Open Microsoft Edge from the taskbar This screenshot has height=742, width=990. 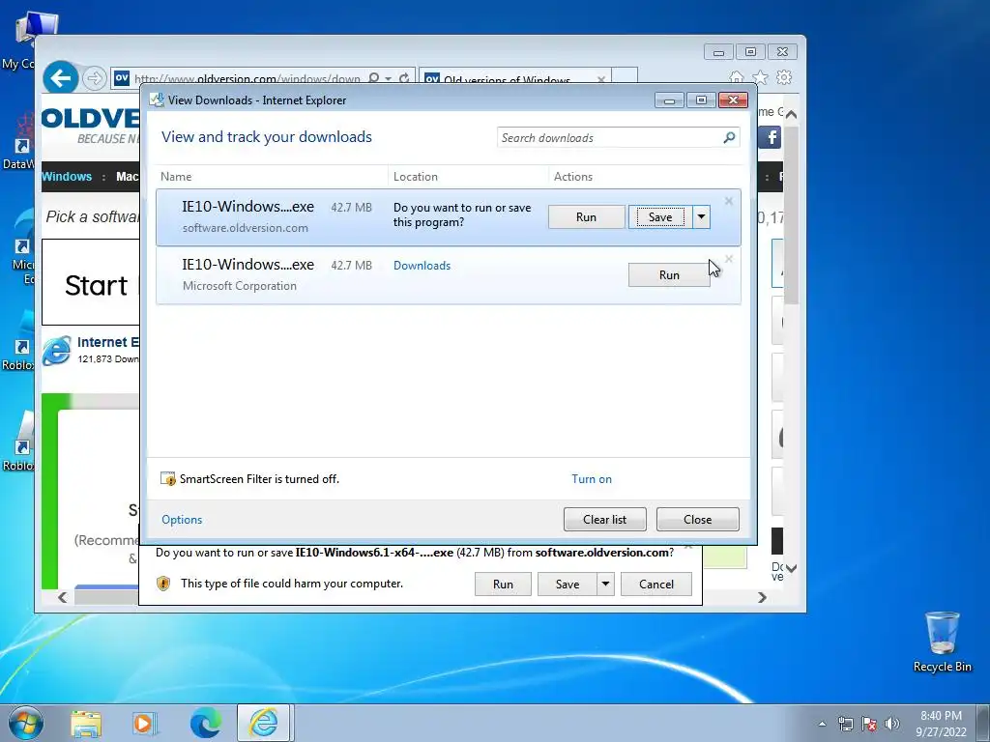click(x=206, y=724)
